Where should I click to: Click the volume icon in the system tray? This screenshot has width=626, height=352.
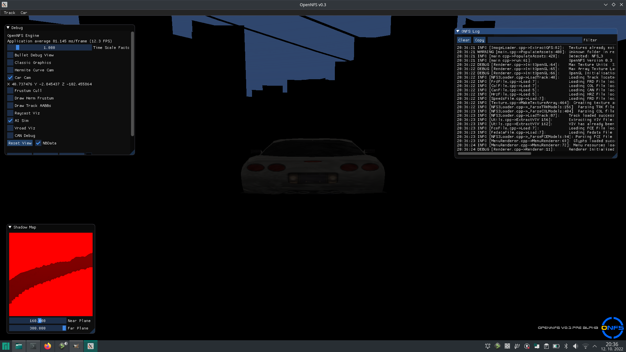pos(576,346)
